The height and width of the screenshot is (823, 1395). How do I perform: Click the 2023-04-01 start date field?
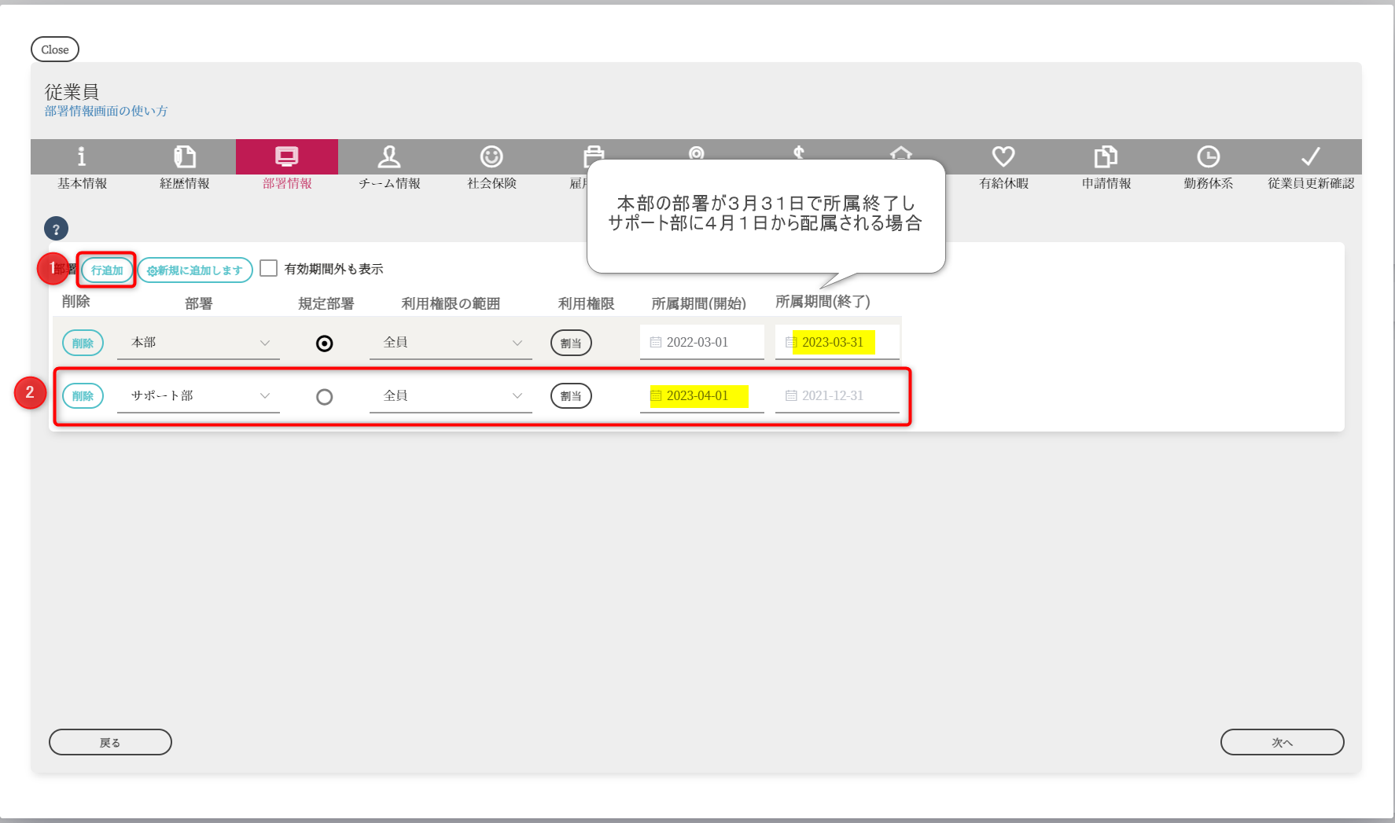(697, 396)
